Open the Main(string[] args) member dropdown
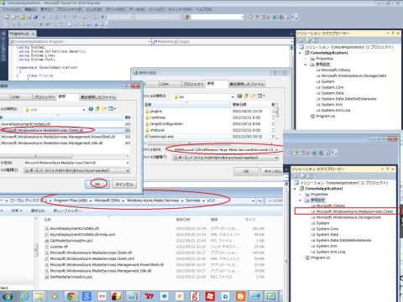This screenshot has width=403, height=302. [x=292, y=42]
